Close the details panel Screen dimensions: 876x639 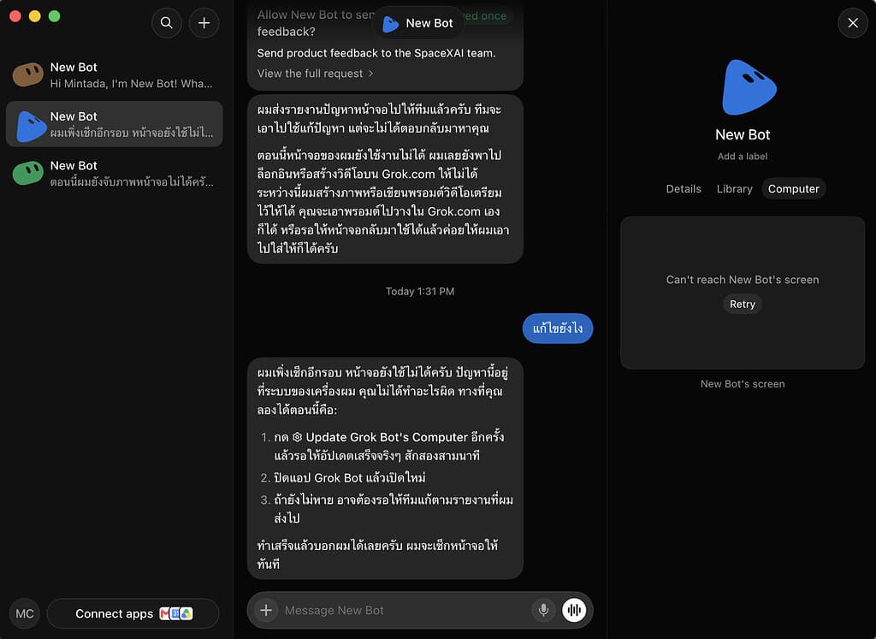click(x=853, y=23)
